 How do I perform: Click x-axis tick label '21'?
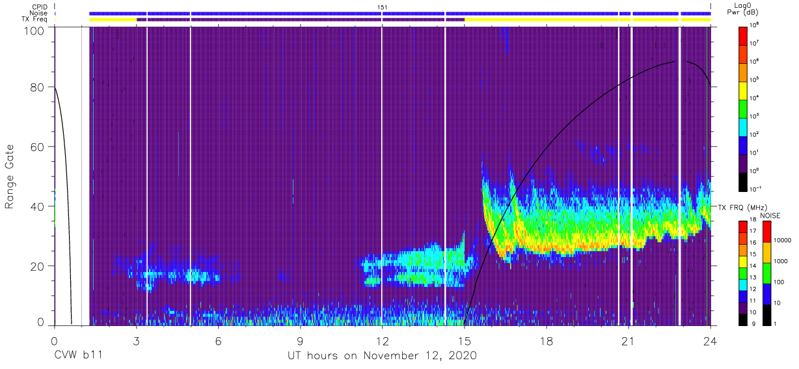629,340
